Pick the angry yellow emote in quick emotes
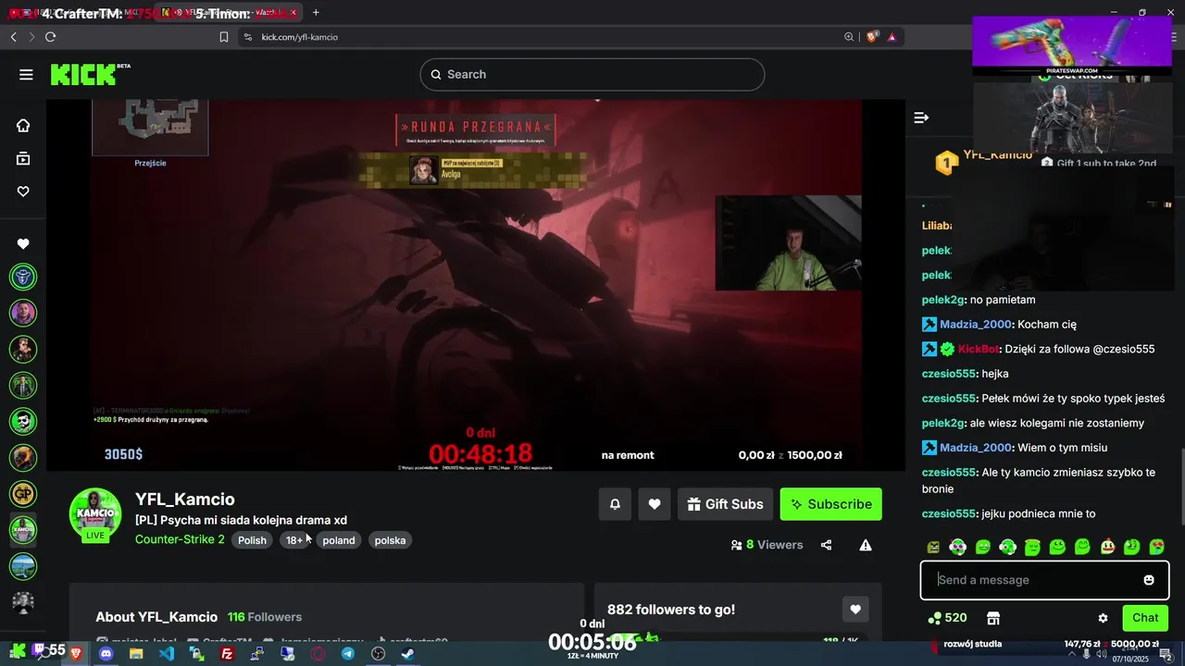 click(933, 548)
